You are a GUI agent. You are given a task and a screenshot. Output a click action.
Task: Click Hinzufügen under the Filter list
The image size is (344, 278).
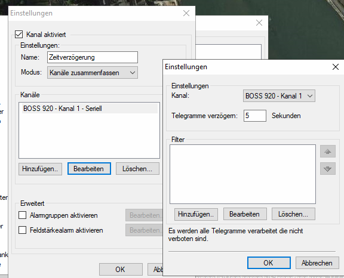pyautogui.click(x=196, y=214)
